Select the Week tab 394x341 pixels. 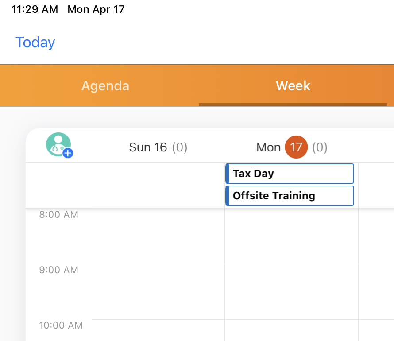[293, 85]
